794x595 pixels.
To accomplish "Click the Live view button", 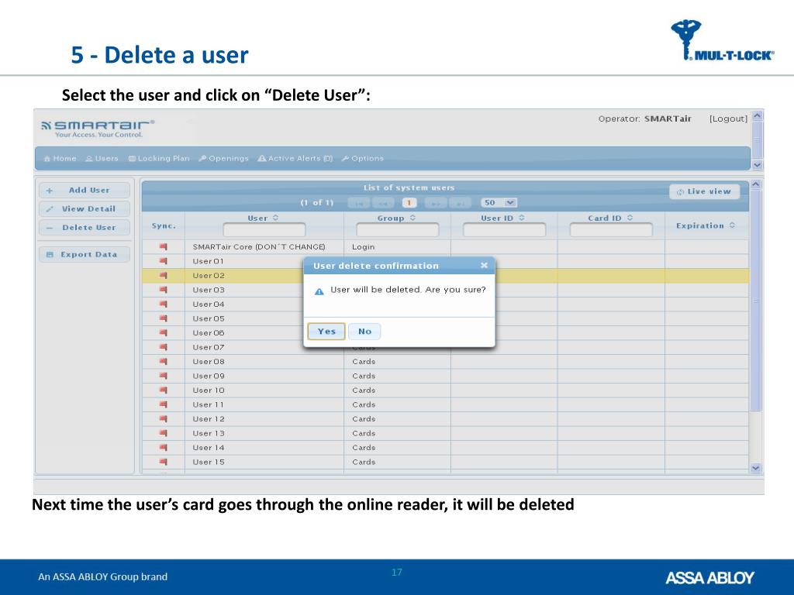I will pyautogui.click(x=704, y=192).
